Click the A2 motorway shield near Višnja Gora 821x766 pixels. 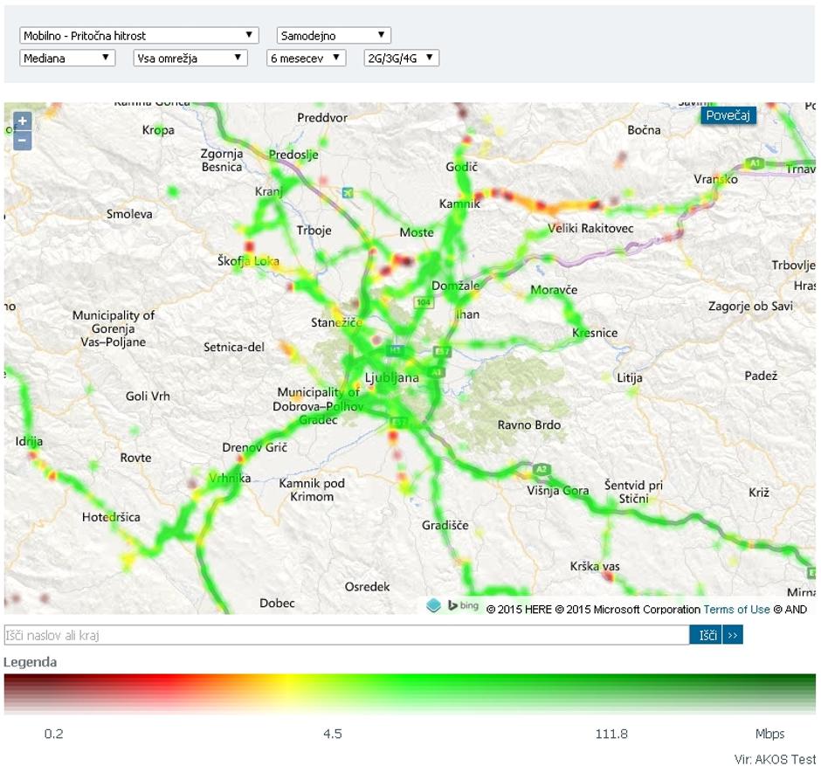tap(542, 469)
